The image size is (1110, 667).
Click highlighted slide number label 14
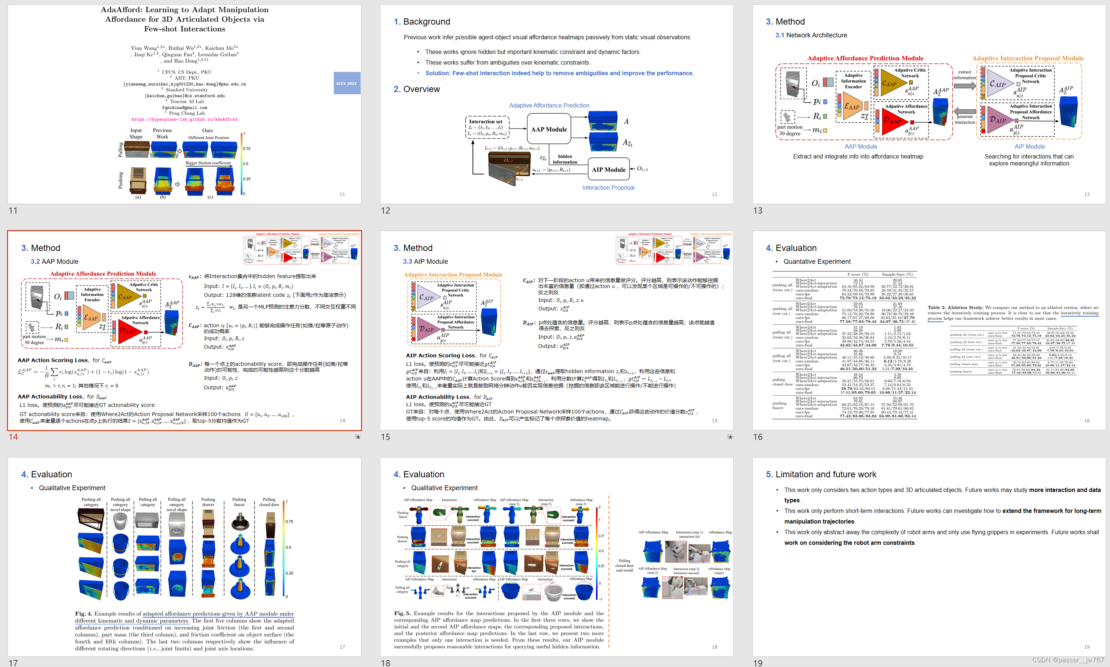[x=14, y=437]
